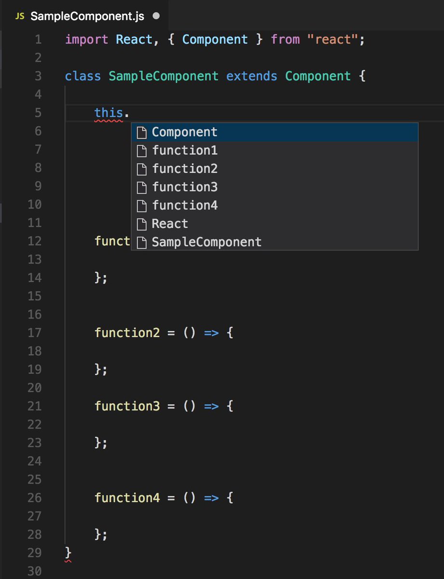Choose the function1 autocomplete suggestion
The image size is (444, 579).
[x=274, y=150]
